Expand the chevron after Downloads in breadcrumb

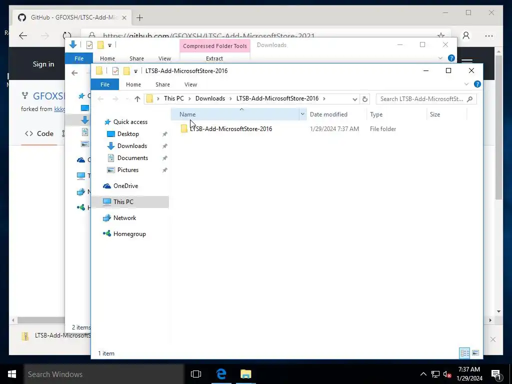click(x=231, y=98)
